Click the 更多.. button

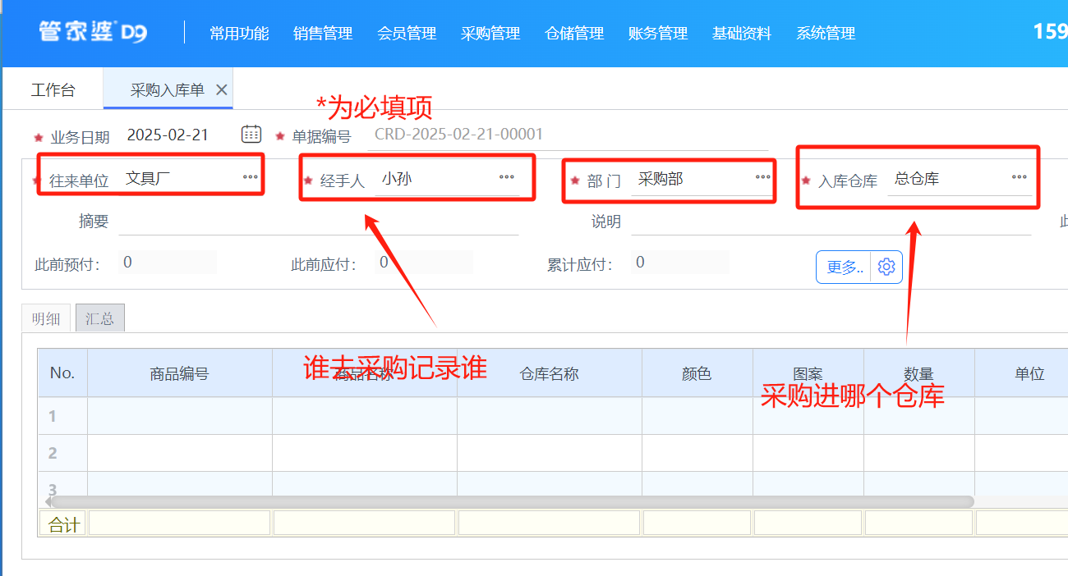845,267
